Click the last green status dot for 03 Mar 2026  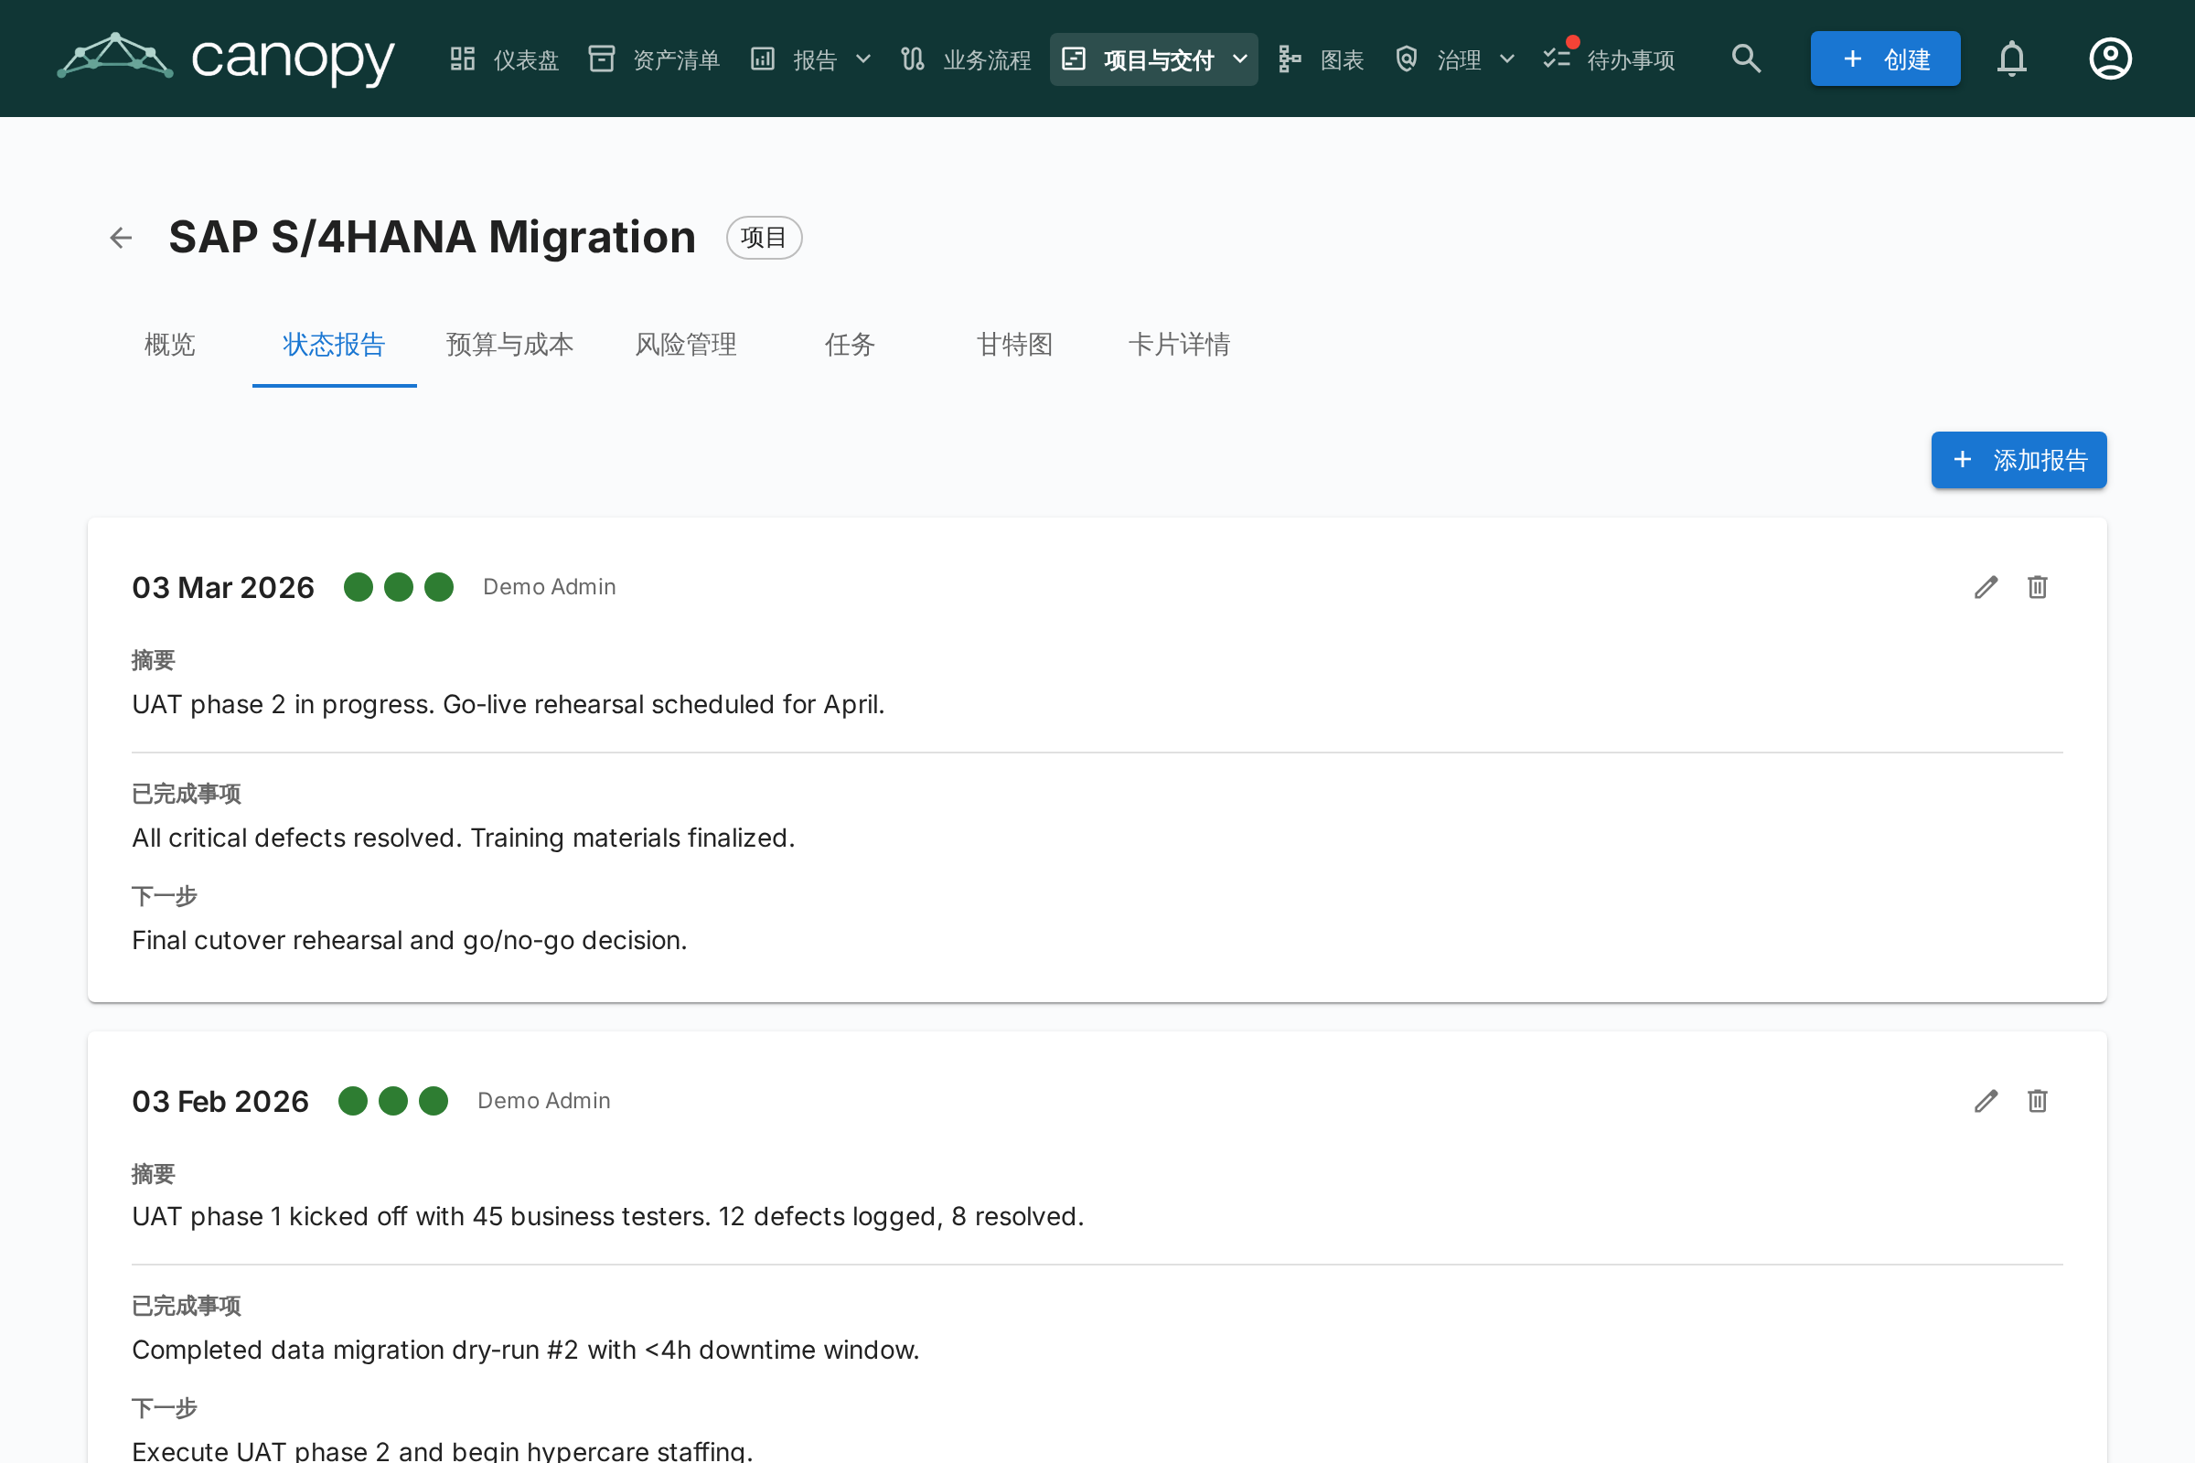(x=439, y=587)
